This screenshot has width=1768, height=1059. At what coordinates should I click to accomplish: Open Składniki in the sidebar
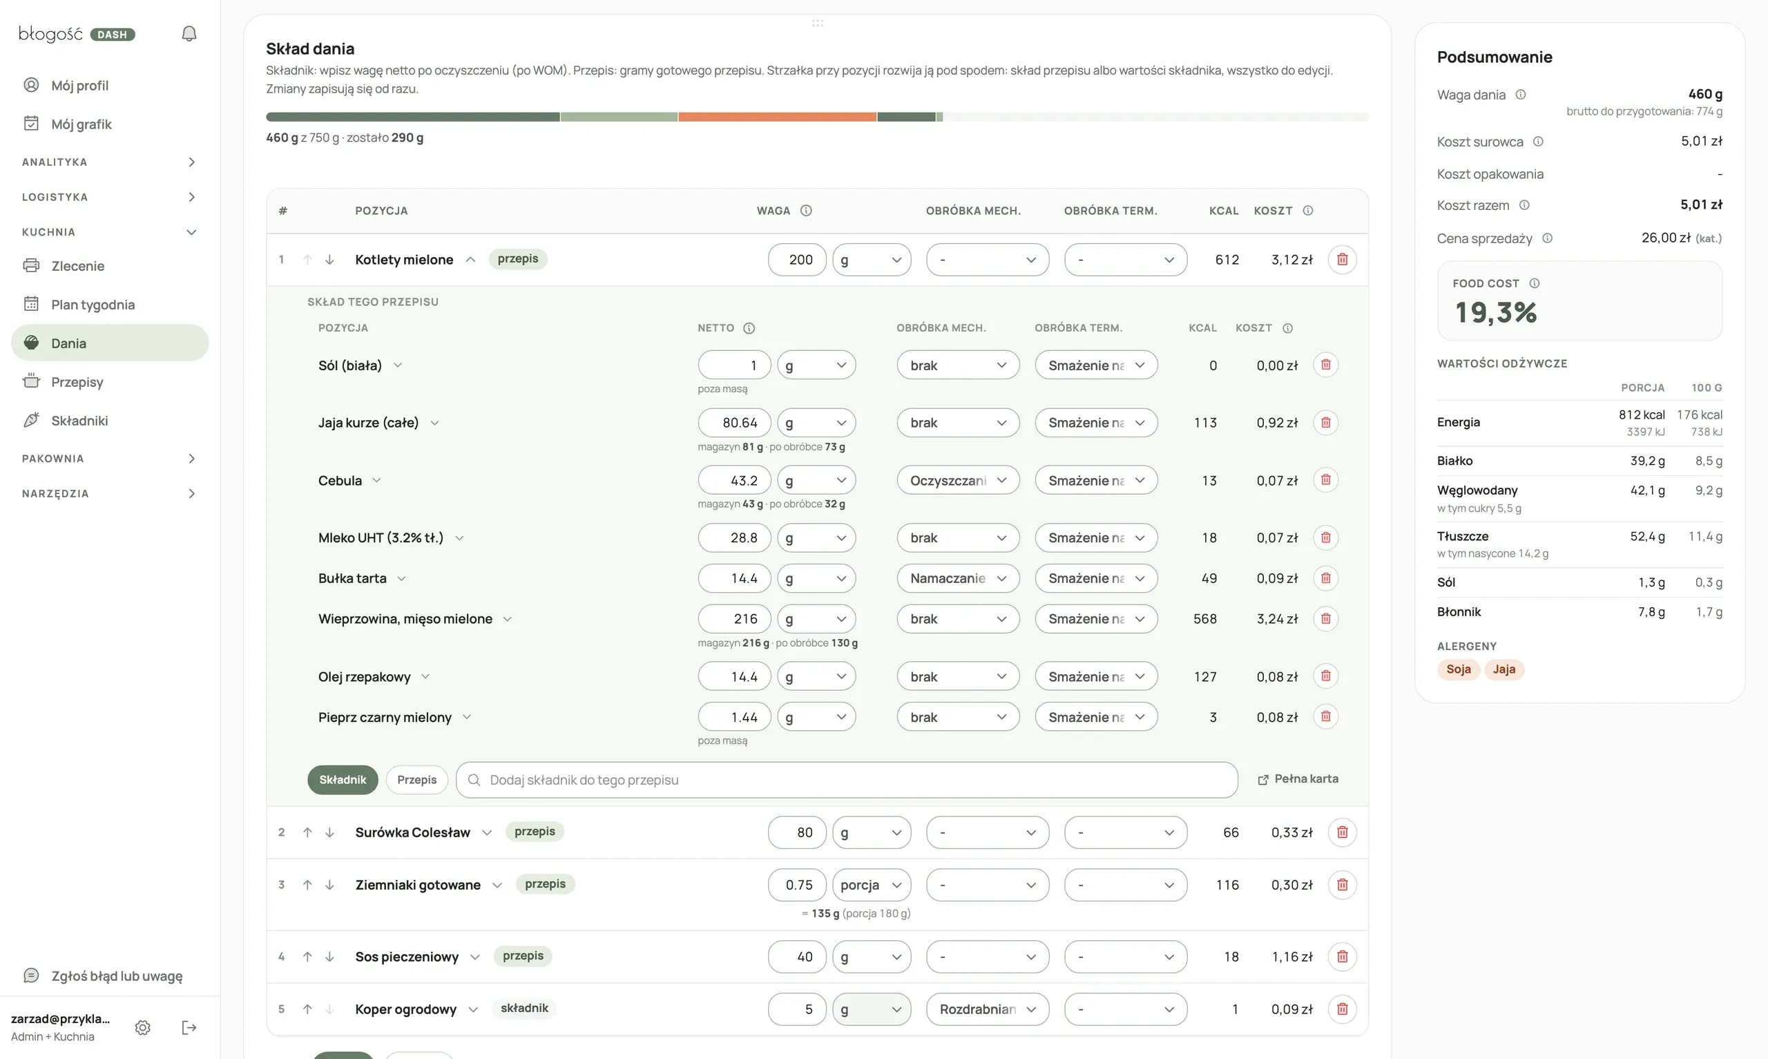click(x=110, y=420)
